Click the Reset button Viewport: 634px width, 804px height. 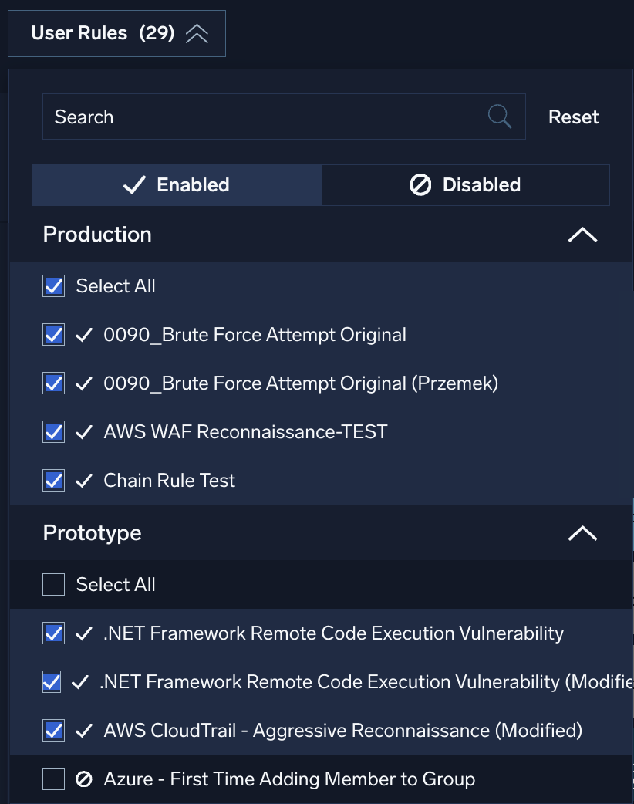point(573,116)
